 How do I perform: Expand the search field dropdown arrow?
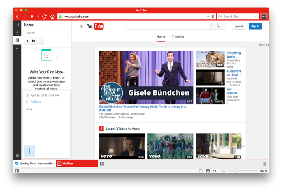point(256,17)
